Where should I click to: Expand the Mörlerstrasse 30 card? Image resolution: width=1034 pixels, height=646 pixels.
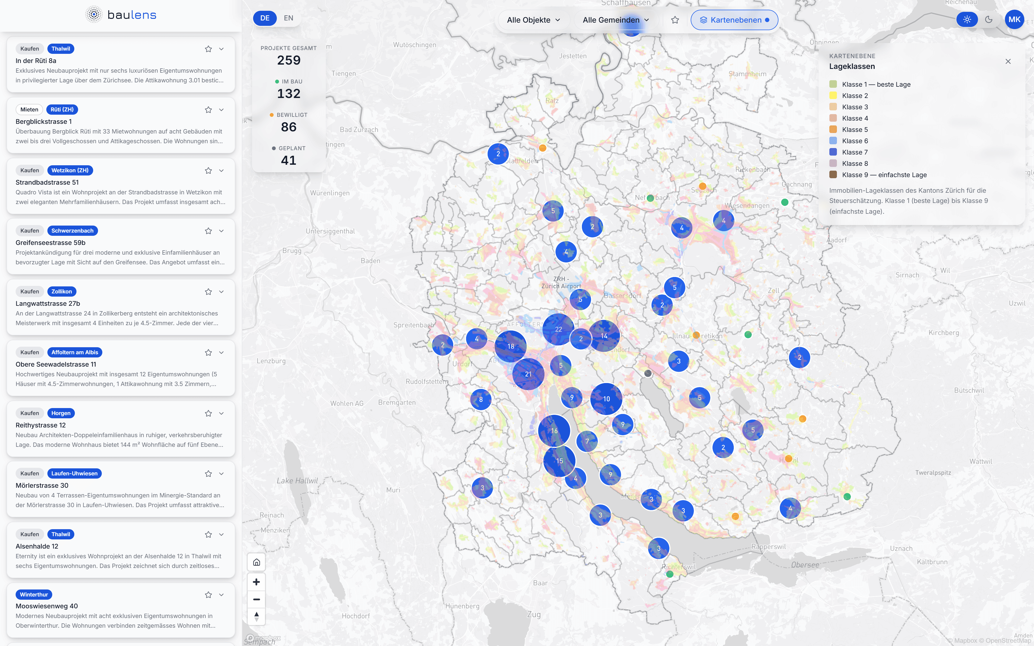pos(221,473)
